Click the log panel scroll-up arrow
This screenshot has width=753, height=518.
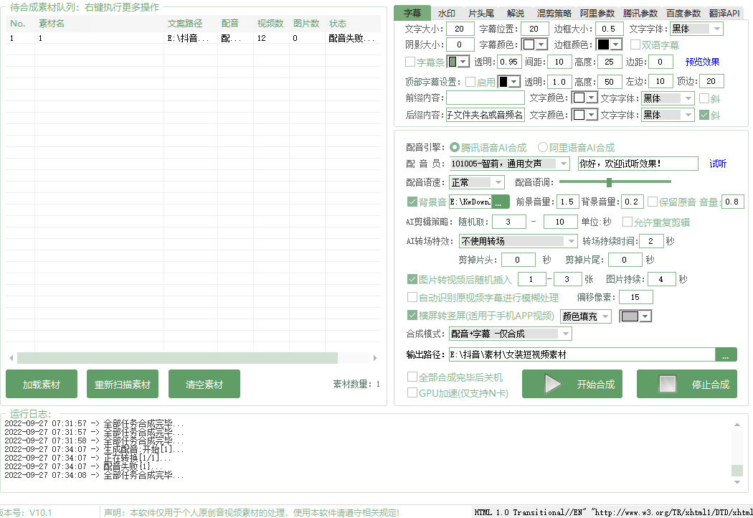click(x=737, y=425)
